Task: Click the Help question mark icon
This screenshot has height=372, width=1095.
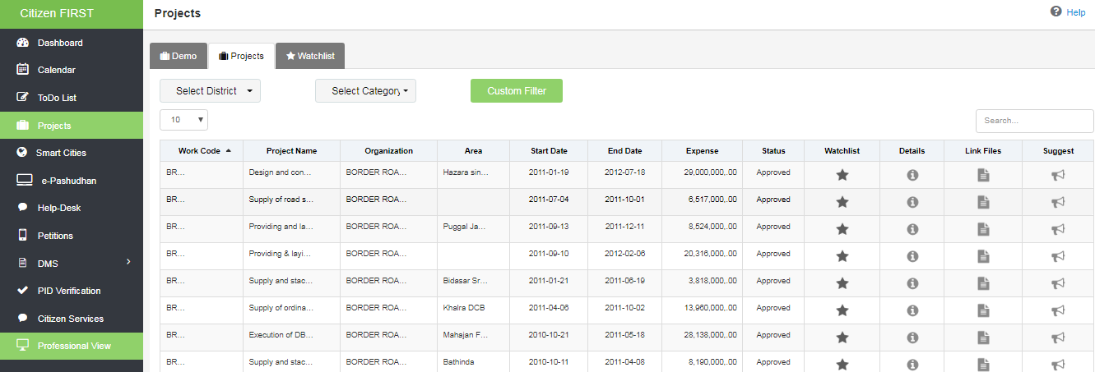Action: pos(1056,11)
